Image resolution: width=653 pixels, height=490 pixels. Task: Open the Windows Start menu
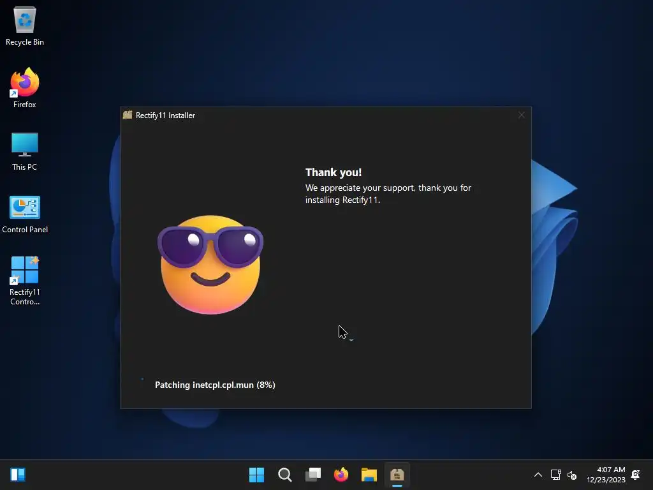(x=256, y=475)
